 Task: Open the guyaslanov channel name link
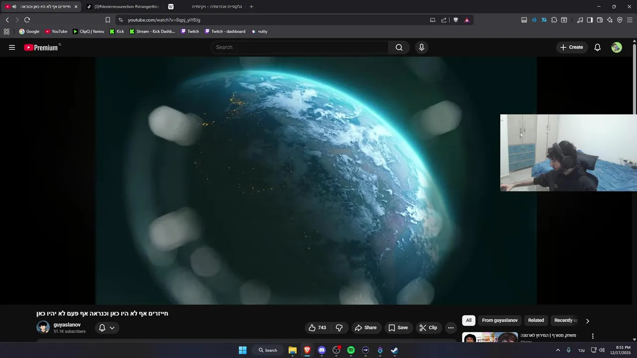coord(67,325)
